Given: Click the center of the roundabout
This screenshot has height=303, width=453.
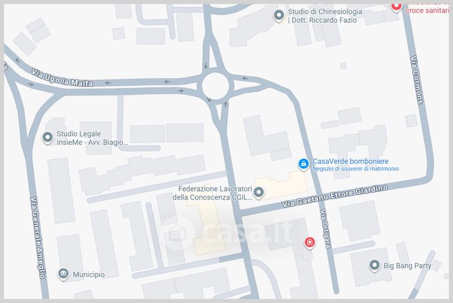Looking at the screenshot, I should tap(216, 86).
